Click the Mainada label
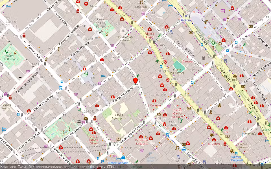The width and height of the screenshot is (271, 169). click(x=250, y=134)
